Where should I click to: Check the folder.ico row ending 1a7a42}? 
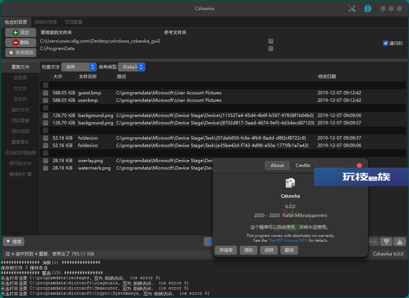[x=46, y=145]
